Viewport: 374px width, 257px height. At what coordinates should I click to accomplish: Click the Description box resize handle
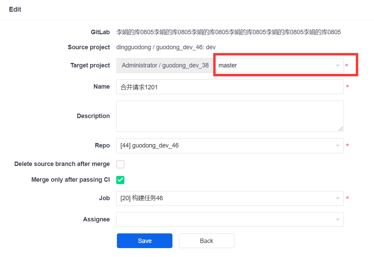[340, 129]
